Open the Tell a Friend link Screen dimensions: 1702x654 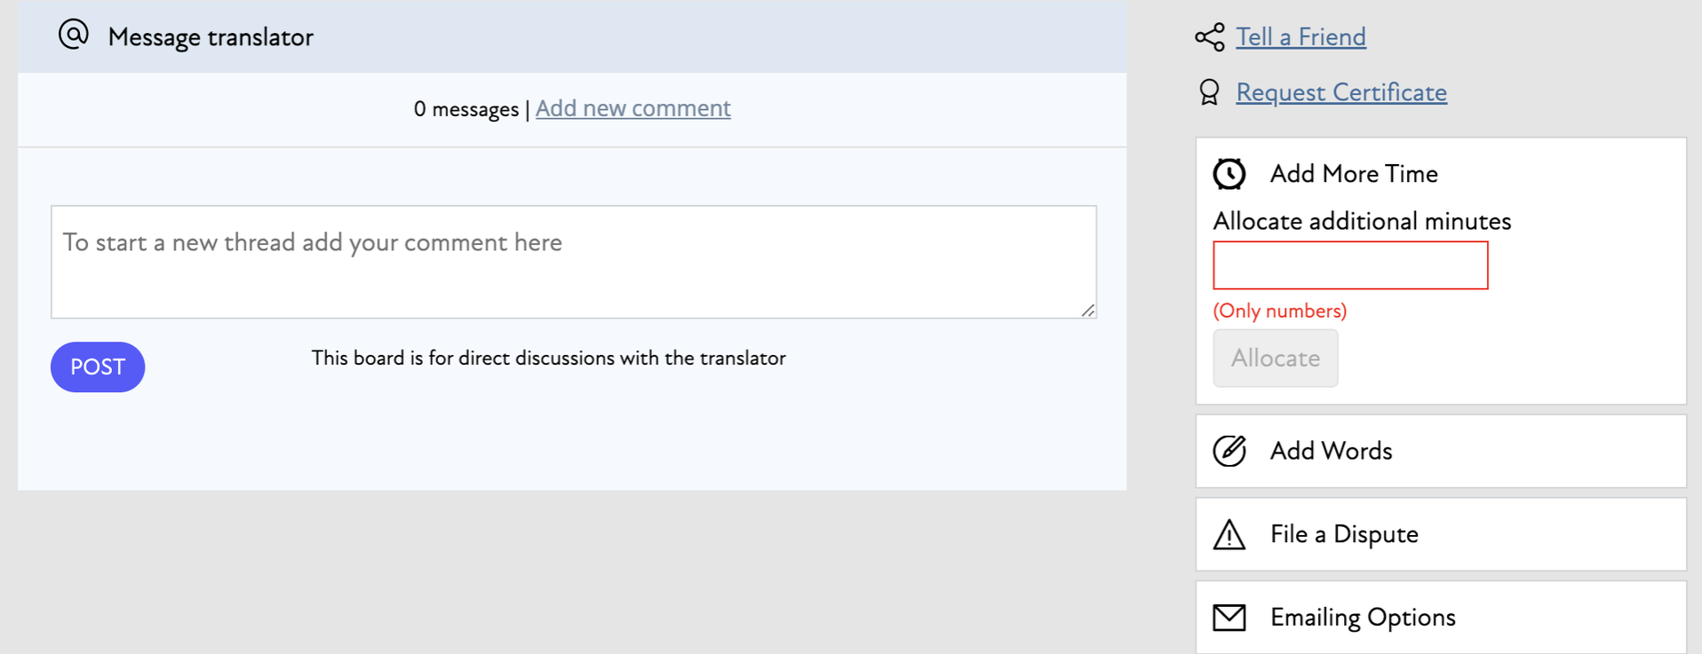click(x=1300, y=37)
